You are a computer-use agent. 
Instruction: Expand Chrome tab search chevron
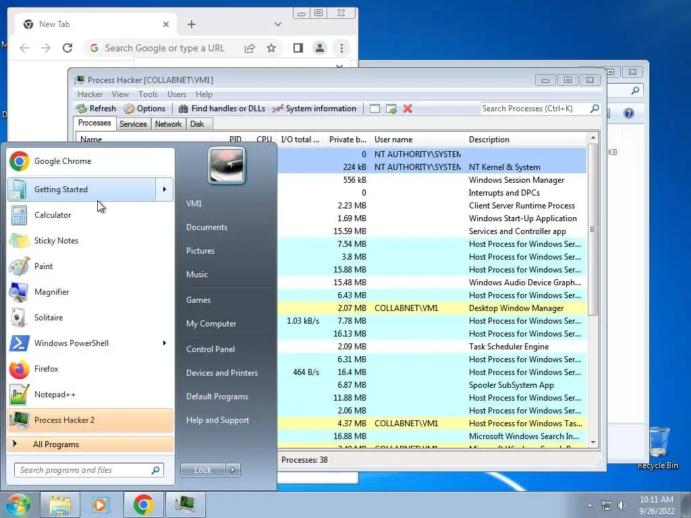pyautogui.click(x=277, y=24)
